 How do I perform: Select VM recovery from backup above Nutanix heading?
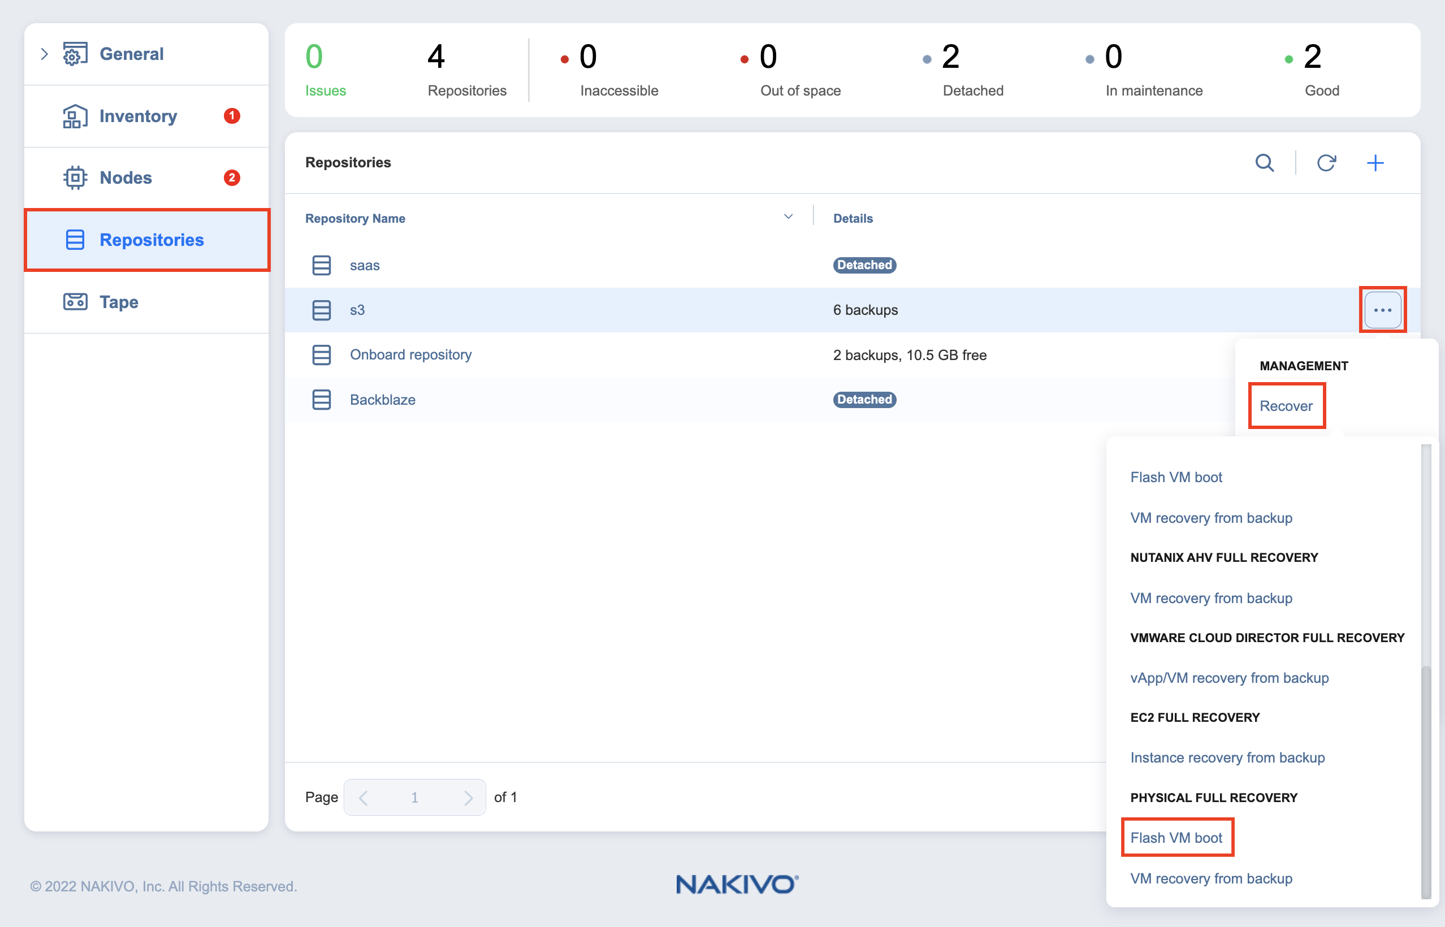1212,518
